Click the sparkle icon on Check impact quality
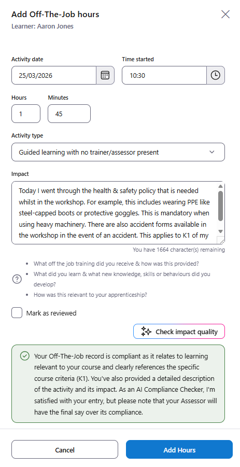240x467 pixels. 146,332
